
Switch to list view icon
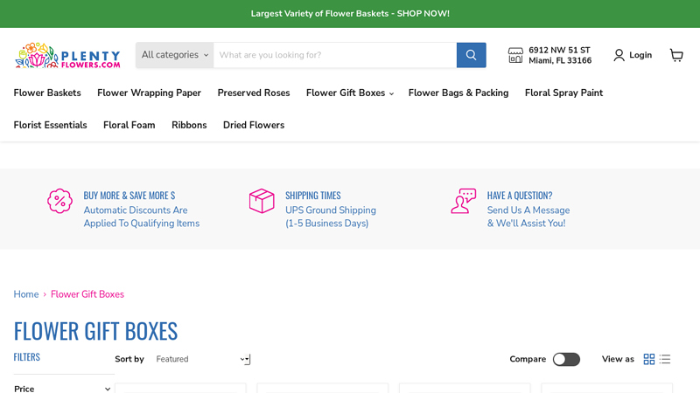(x=665, y=359)
